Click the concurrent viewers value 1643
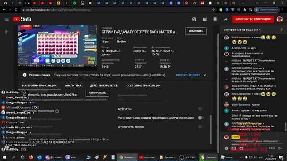287x161 pixels. 105,67
